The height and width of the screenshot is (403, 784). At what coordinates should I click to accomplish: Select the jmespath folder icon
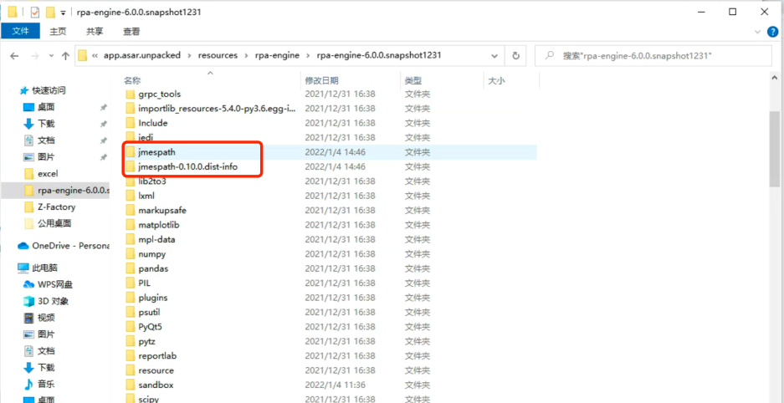pos(130,152)
